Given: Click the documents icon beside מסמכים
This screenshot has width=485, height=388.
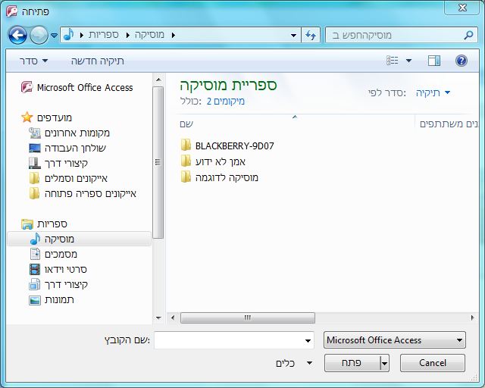Looking at the screenshot, I should point(35,254).
